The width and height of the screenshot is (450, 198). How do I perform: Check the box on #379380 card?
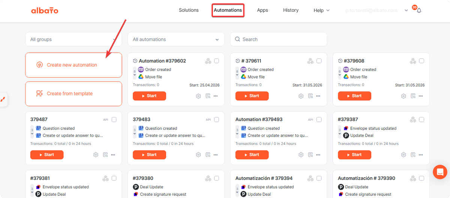pyautogui.click(x=217, y=178)
